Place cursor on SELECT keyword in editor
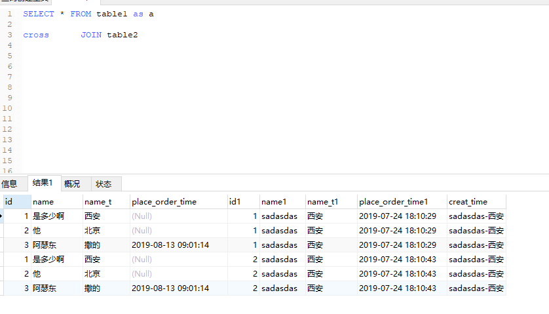549x314 pixels. point(39,14)
